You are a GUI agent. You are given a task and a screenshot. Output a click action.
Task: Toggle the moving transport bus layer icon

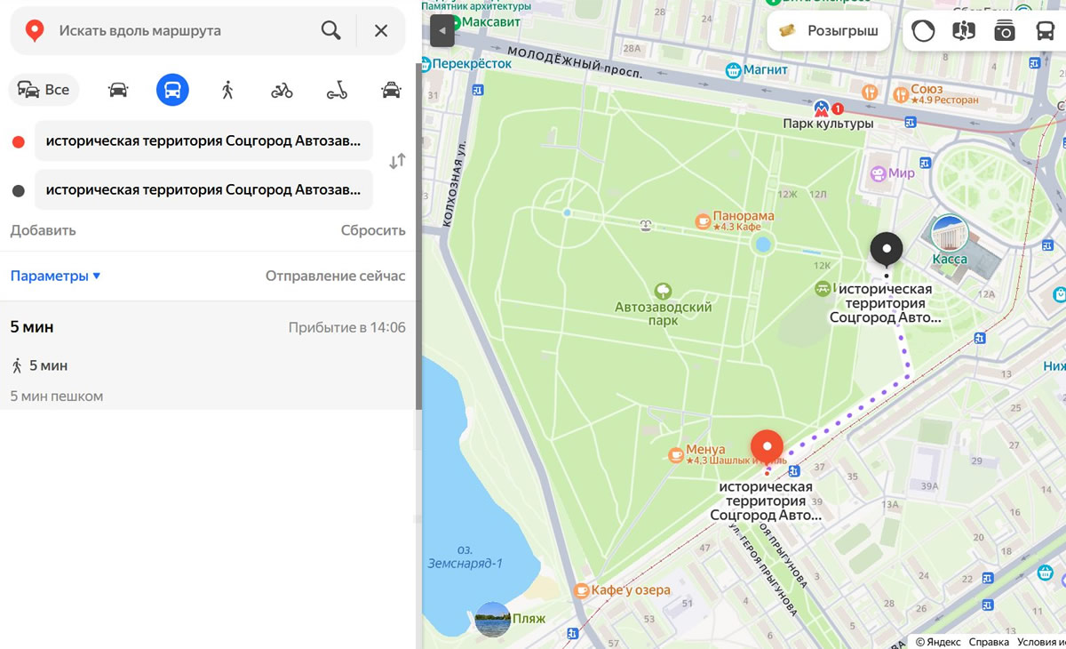(x=1045, y=31)
